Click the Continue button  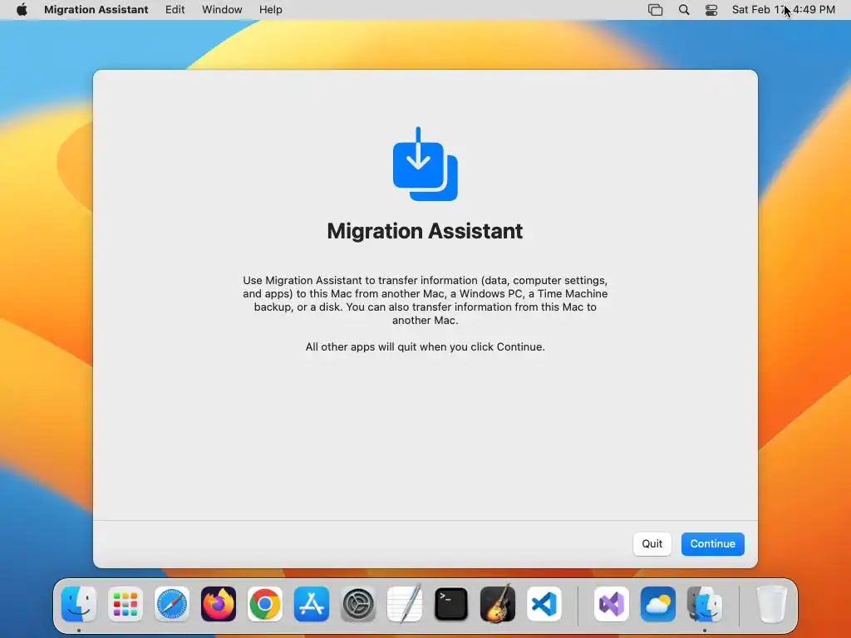tap(712, 543)
